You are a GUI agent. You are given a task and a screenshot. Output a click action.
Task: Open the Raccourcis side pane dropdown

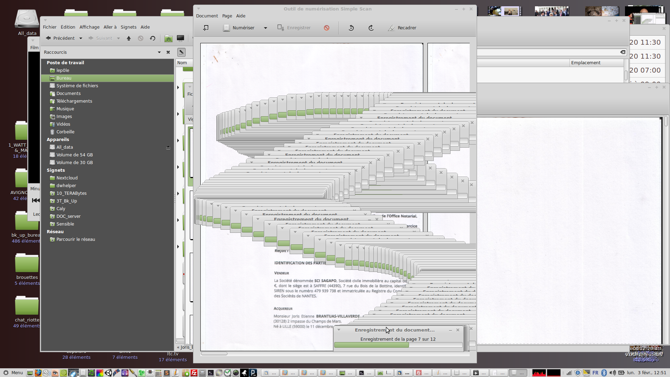pyautogui.click(x=159, y=52)
